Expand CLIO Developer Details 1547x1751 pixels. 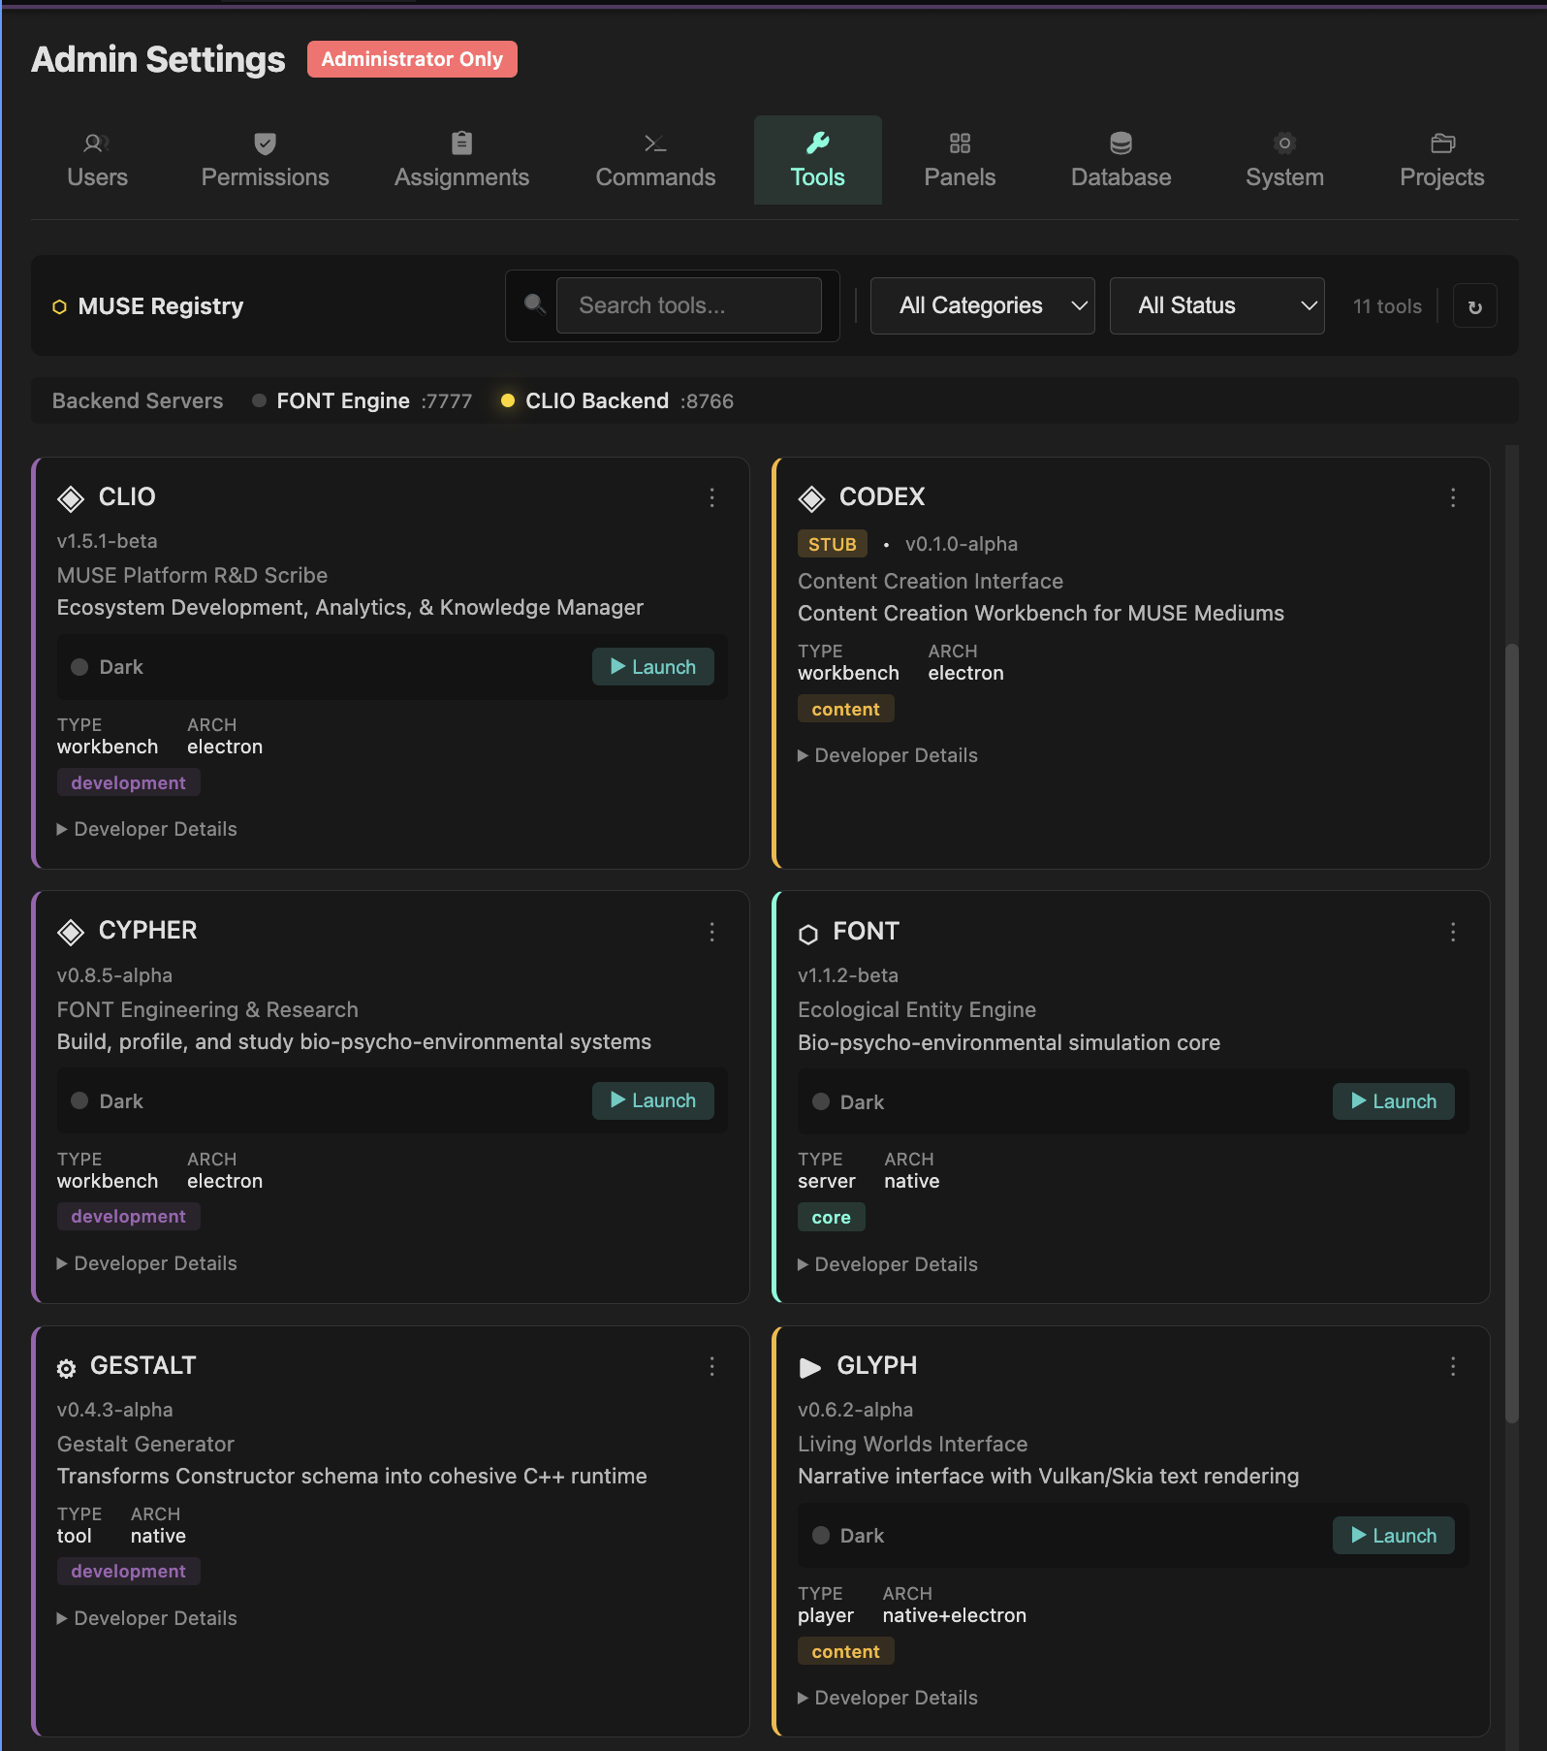click(147, 829)
